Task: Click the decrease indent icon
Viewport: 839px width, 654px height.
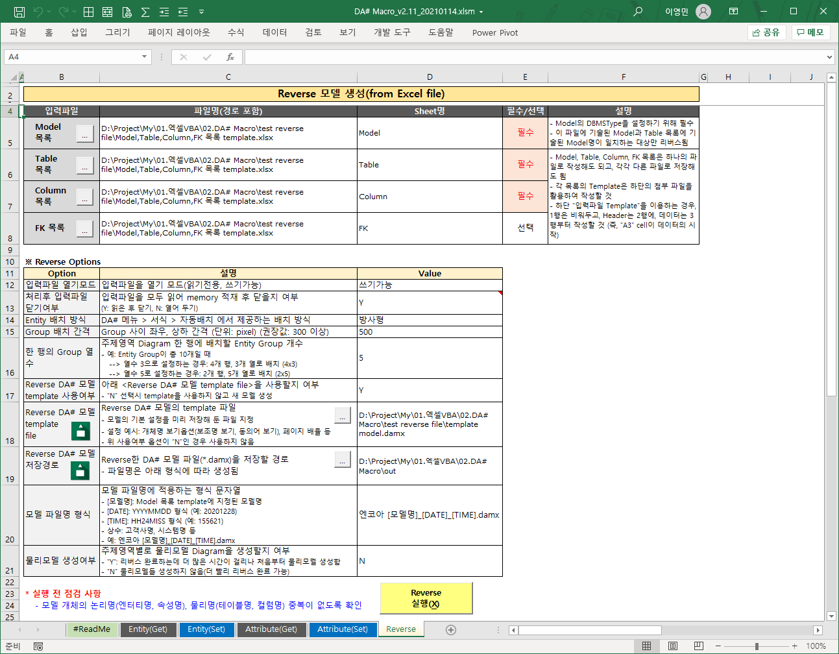Action: coord(183,12)
